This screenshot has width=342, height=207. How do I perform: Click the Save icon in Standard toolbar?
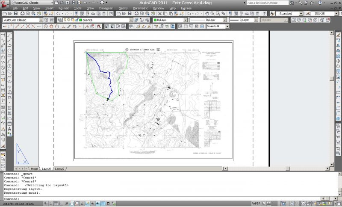click(15, 14)
